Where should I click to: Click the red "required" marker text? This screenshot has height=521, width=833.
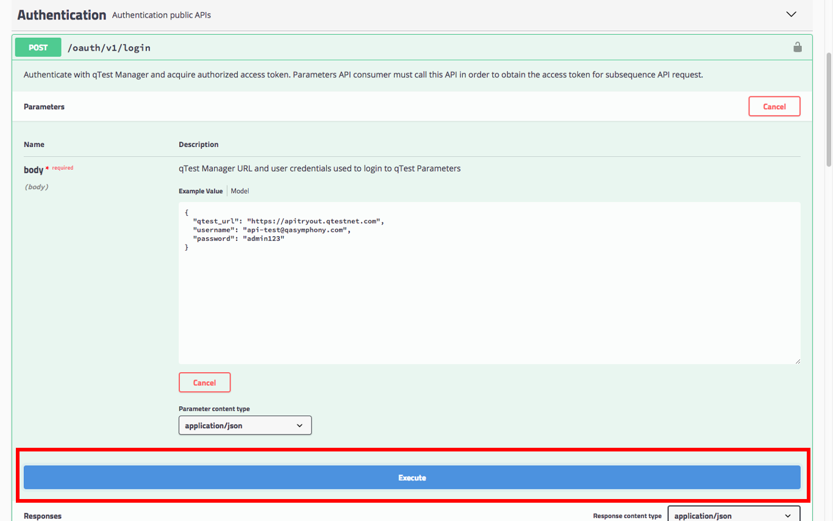pyautogui.click(x=63, y=168)
